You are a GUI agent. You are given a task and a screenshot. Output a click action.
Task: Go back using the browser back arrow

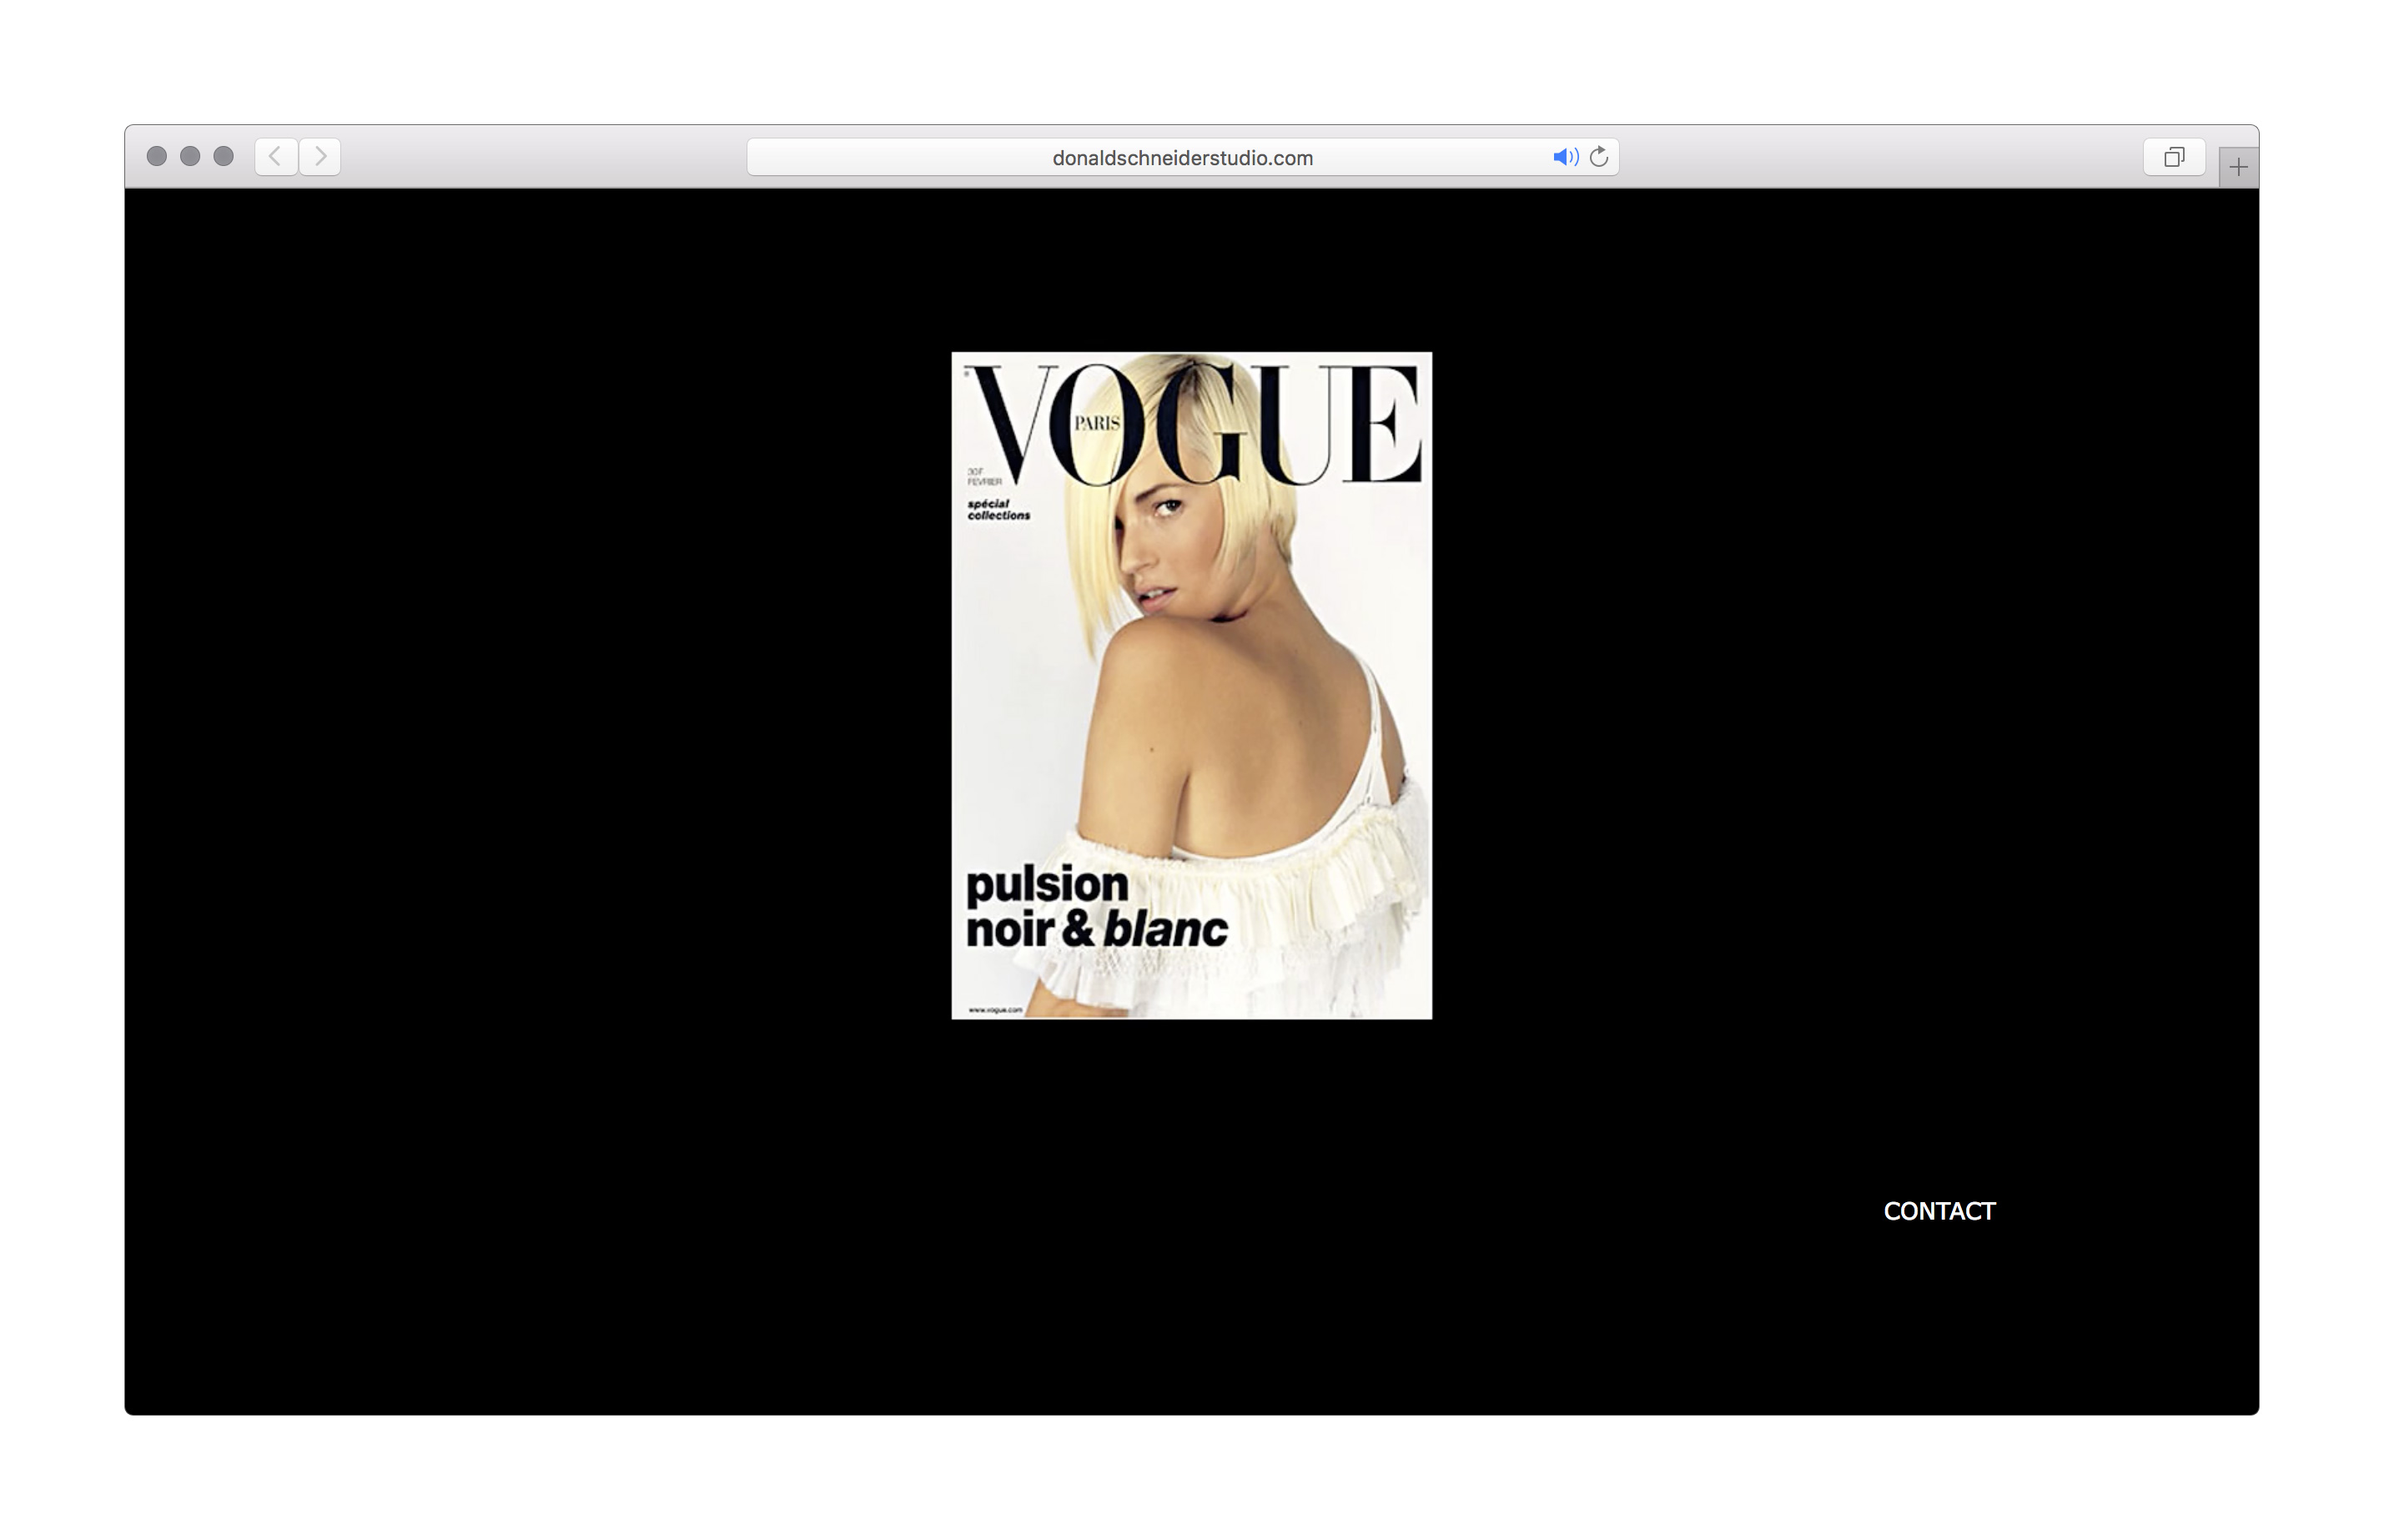pos(276,157)
